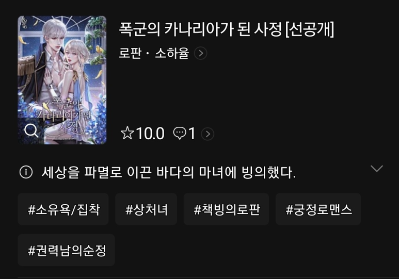
Task: Click the 10.0 rating score
Action: coord(150,134)
